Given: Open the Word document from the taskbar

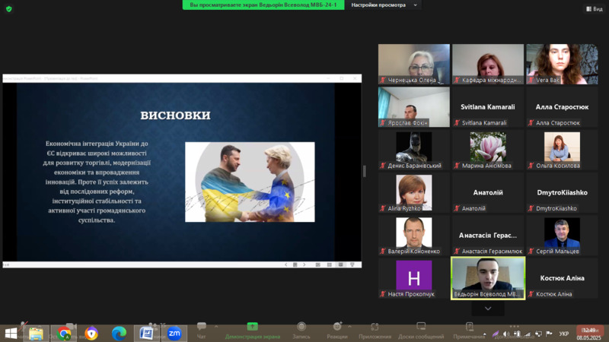Looking at the screenshot, I should click(x=147, y=334).
